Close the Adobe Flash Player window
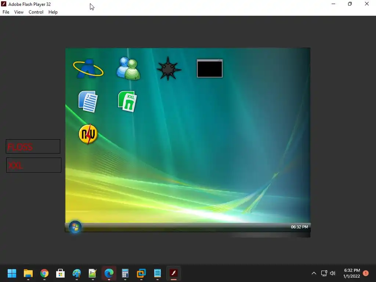 (367, 4)
